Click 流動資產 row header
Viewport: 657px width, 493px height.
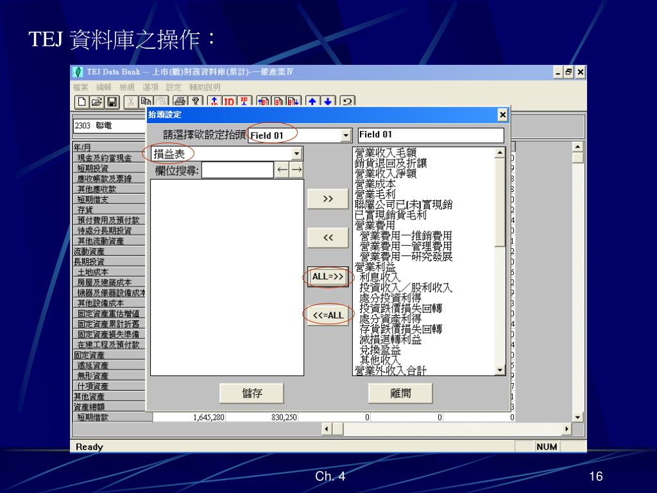109,252
